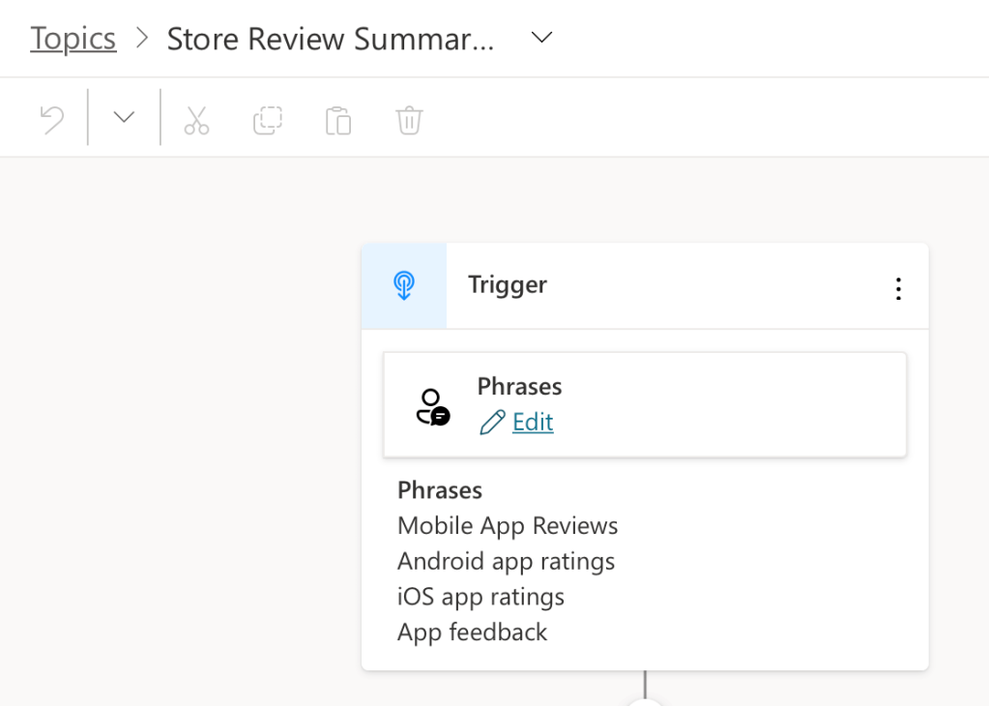Expand the topic name dropdown chevron

click(542, 38)
